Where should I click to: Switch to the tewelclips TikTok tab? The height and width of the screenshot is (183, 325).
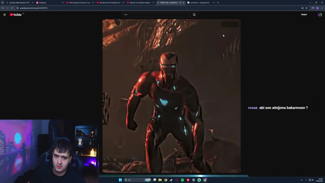20,3
